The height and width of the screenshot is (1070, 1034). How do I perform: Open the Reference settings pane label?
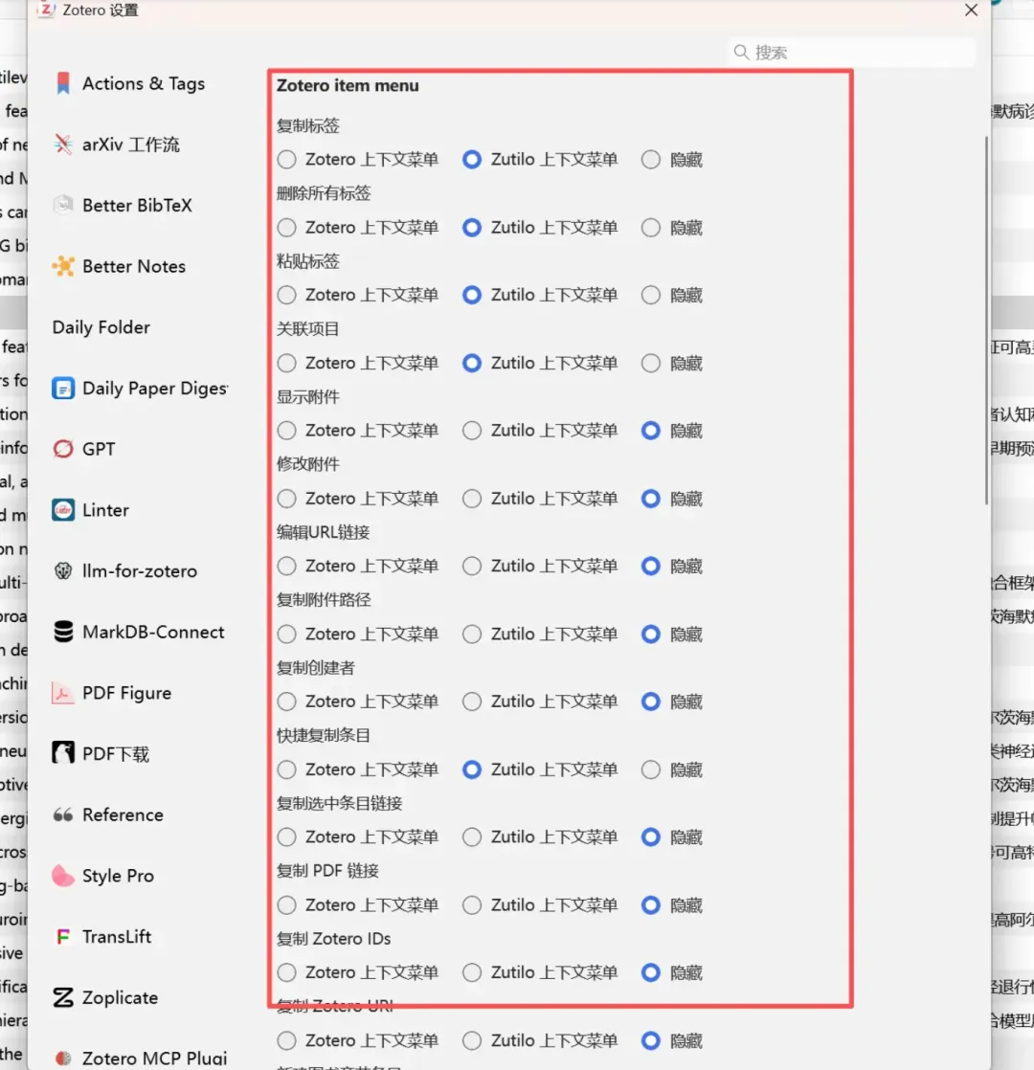[123, 814]
